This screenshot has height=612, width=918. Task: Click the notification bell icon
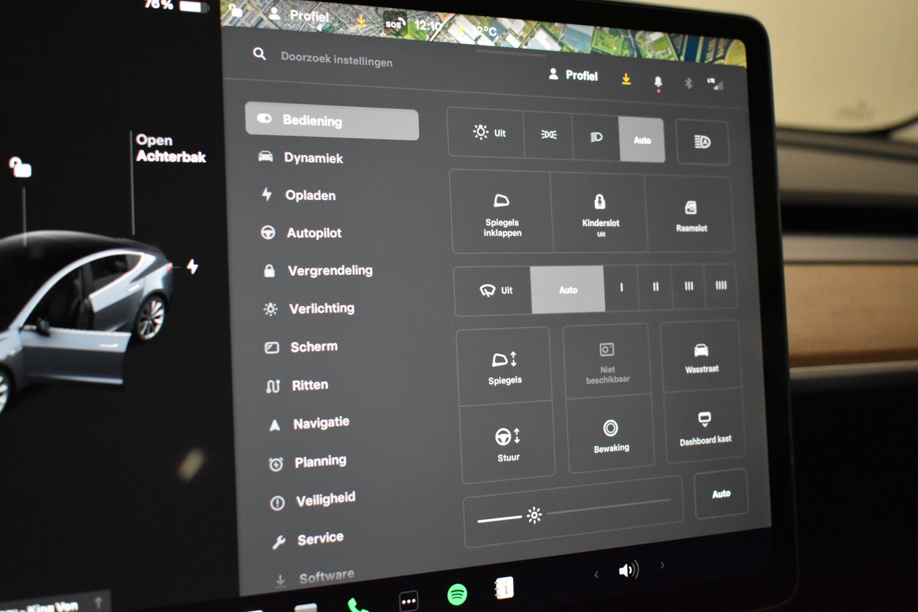pyautogui.click(x=658, y=82)
